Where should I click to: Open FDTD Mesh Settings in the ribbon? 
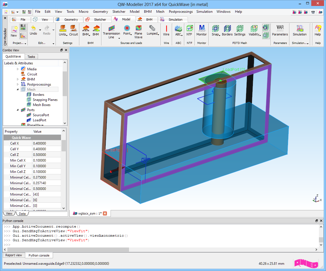click(240, 30)
